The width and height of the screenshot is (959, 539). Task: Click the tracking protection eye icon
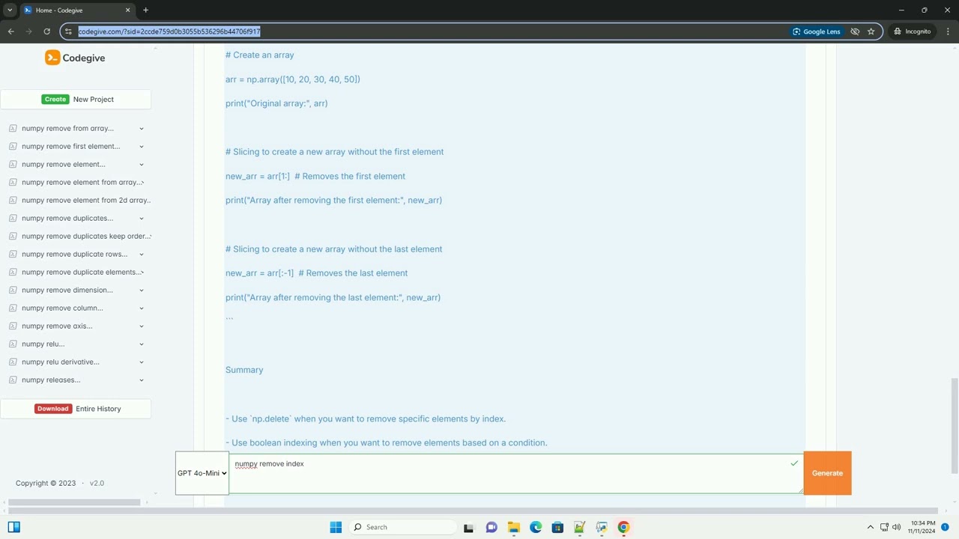pyautogui.click(x=855, y=31)
